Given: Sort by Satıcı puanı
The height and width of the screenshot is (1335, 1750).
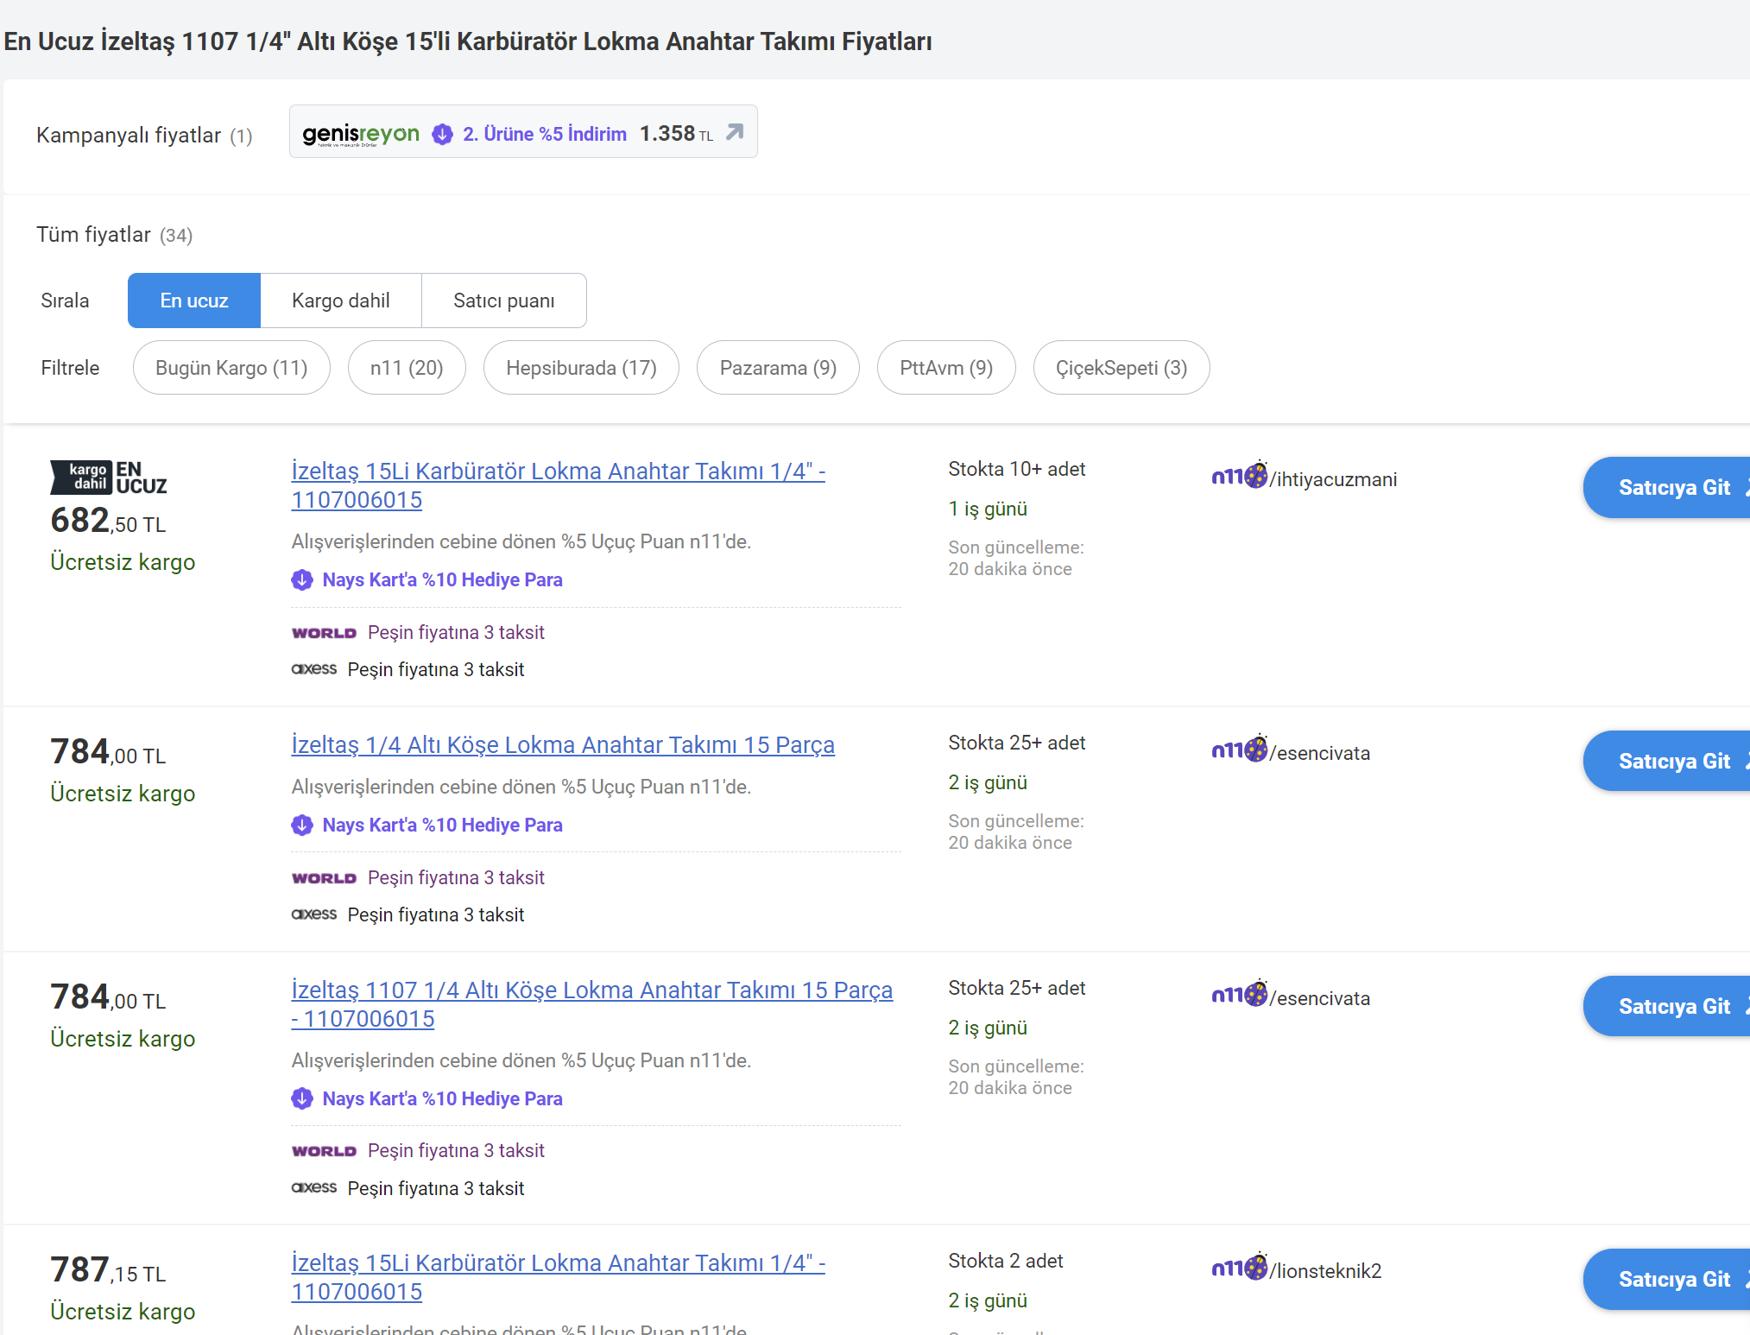Looking at the screenshot, I should click(x=504, y=301).
